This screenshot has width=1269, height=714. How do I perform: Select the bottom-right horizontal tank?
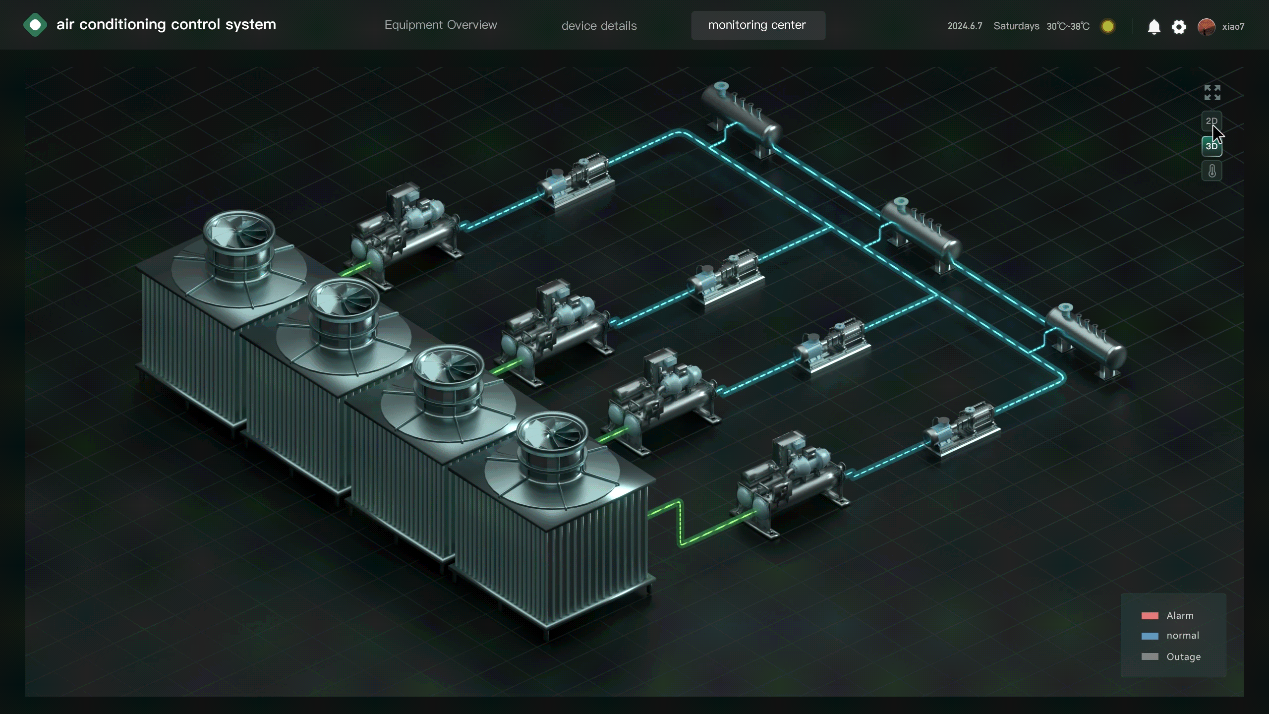pos(1086,342)
